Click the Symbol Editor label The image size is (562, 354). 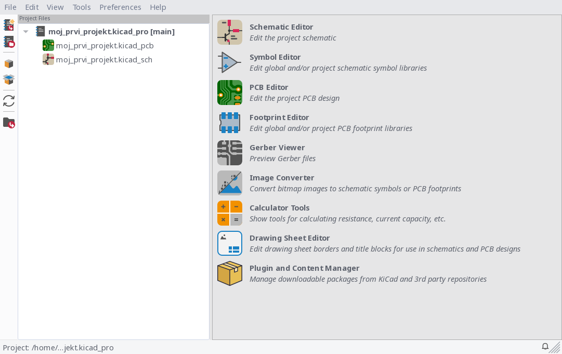tap(275, 57)
